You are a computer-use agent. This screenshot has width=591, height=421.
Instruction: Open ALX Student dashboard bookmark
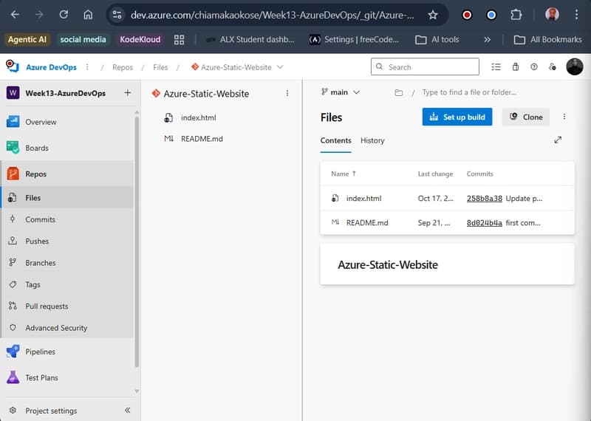point(250,40)
